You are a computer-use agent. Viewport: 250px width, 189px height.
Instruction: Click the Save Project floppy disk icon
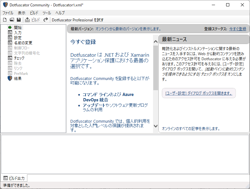pos(19,20)
